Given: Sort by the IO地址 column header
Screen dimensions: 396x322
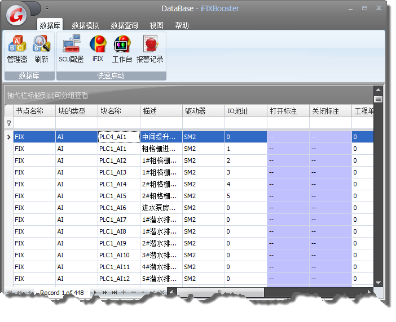Looking at the screenshot, I should [x=246, y=111].
